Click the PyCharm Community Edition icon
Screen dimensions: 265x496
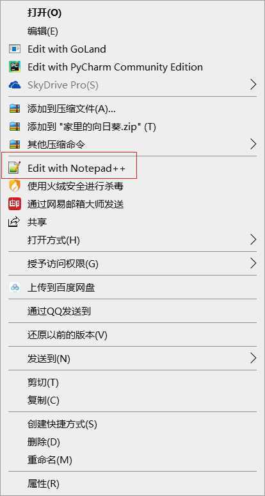15,67
